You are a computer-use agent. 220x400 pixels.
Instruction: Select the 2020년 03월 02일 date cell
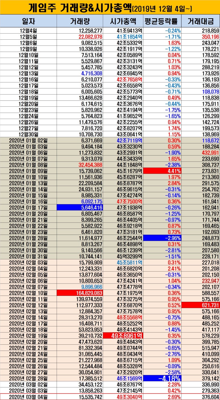[28, 385]
